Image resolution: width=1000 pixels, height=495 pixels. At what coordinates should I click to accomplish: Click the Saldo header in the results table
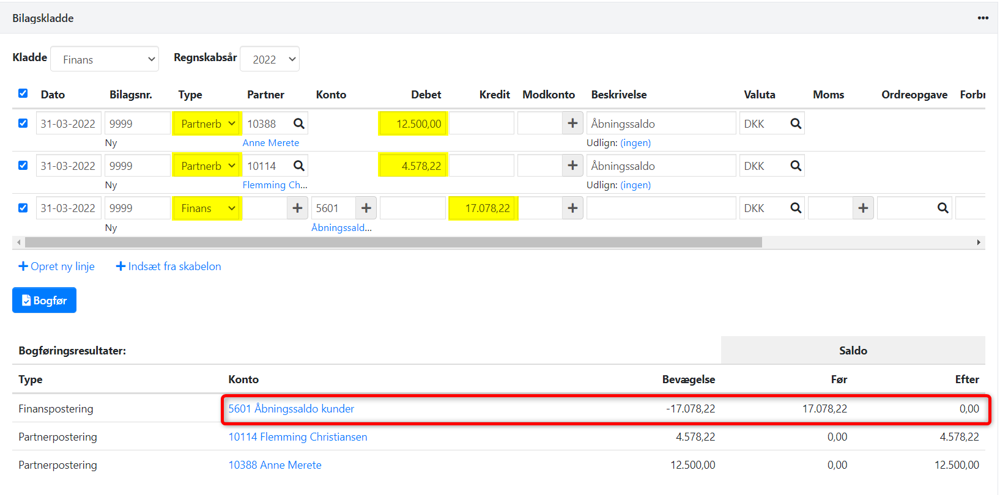tap(853, 351)
